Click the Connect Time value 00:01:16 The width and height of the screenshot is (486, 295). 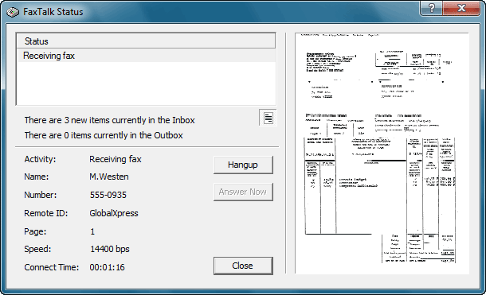[107, 267]
